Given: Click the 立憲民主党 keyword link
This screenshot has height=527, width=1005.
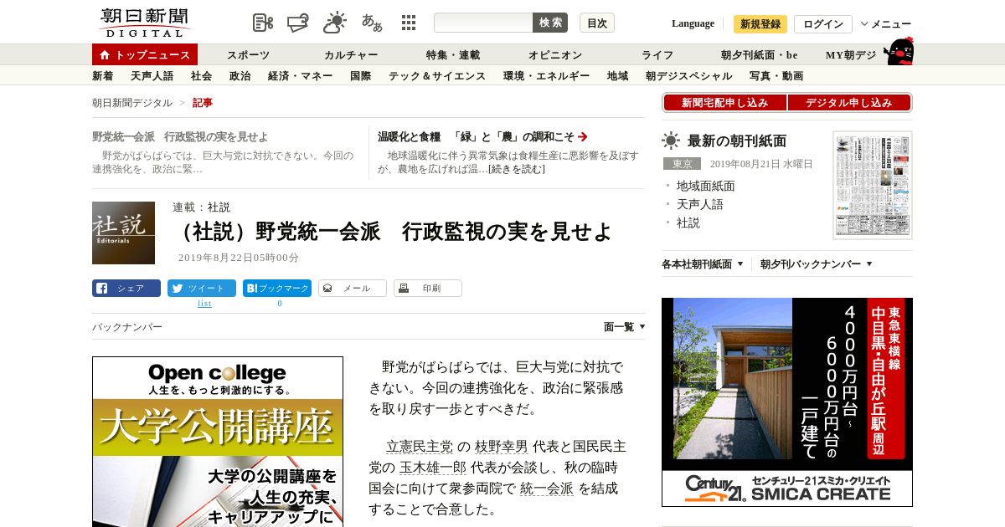Looking at the screenshot, I should 420,447.
